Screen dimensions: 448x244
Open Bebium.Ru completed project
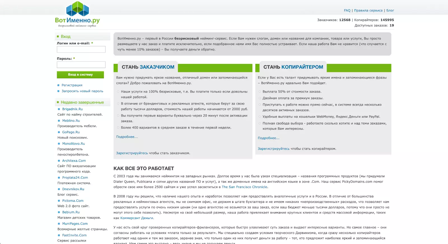[71, 212]
